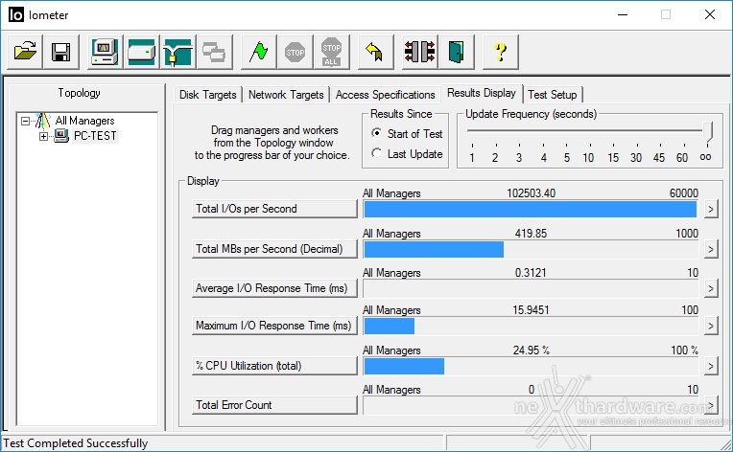Click the 60000 scale maximum label
Screen dimensions: 733x452
[684, 193]
